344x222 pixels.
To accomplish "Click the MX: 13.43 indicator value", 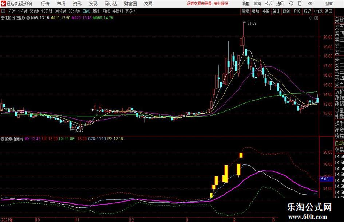I will click(x=32, y=139).
